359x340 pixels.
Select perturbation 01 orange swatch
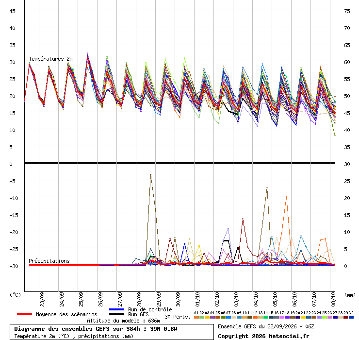[196, 317]
